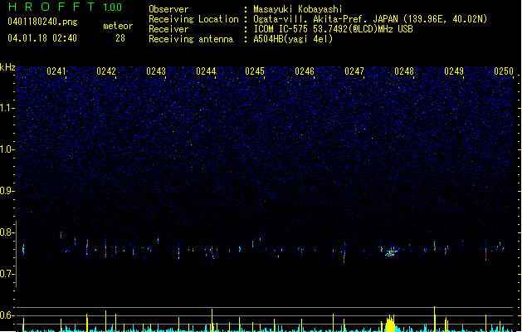The image size is (522, 332).
Task: Click the 1.1 kHz axis label
Action: click(7, 108)
